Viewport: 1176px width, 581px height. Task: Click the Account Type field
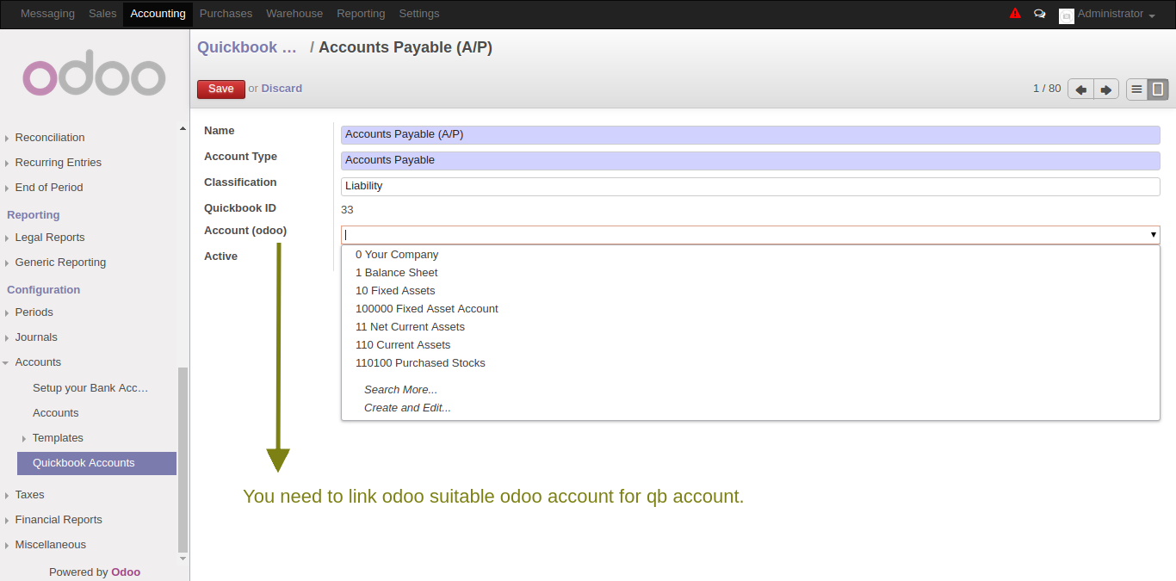(x=751, y=161)
